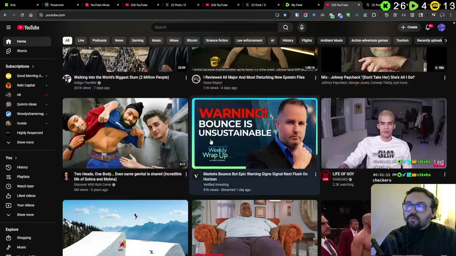Click the bookmark star in address bar
The width and height of the screenshot is (456, 256).
pos(285,15)
